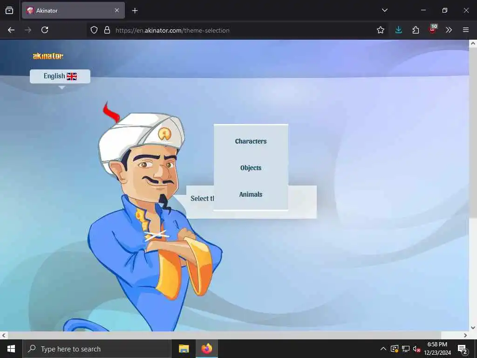Click the Firefox taskbar icon
Screen dimensions: 477x358
click(206, 349)
